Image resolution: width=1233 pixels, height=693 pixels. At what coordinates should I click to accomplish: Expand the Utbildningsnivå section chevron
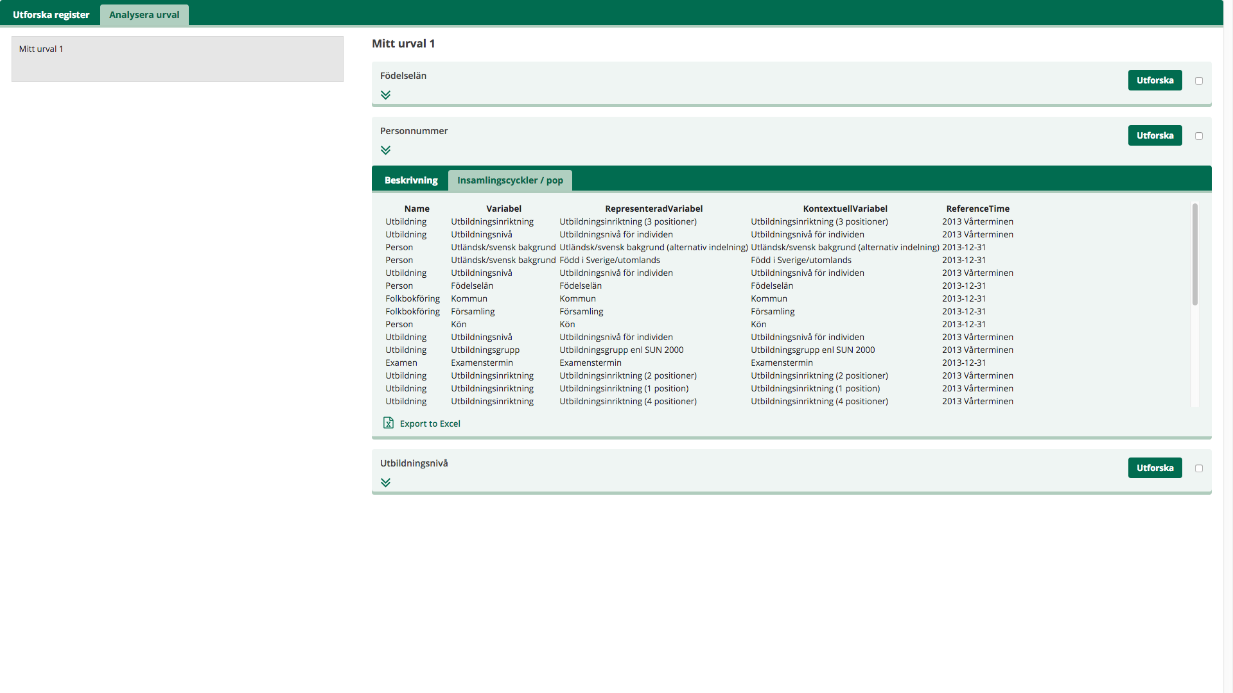[x=385, y=483]
